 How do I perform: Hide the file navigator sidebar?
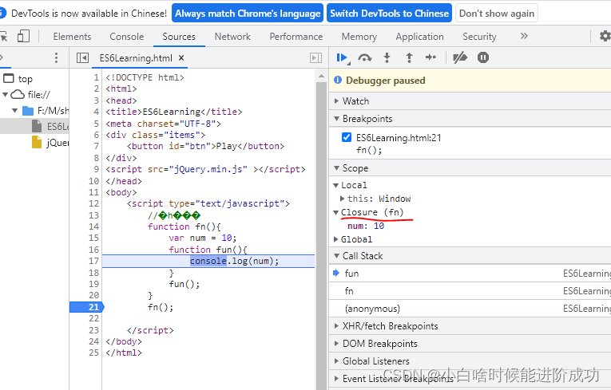tap(81, 58)
